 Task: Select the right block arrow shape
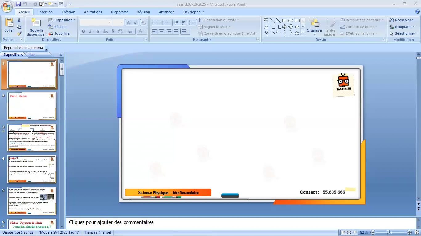coord(285,27)
